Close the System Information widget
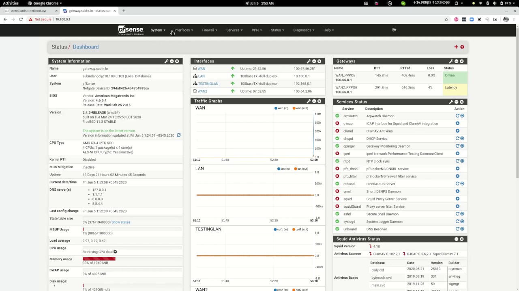 [177, 61]
